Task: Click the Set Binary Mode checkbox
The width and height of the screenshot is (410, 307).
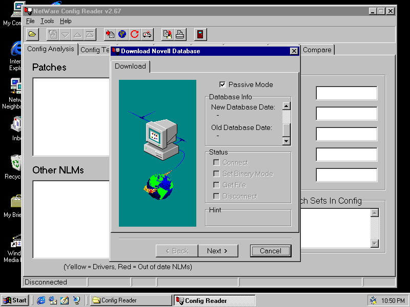Action: click(x=216, y=173)
